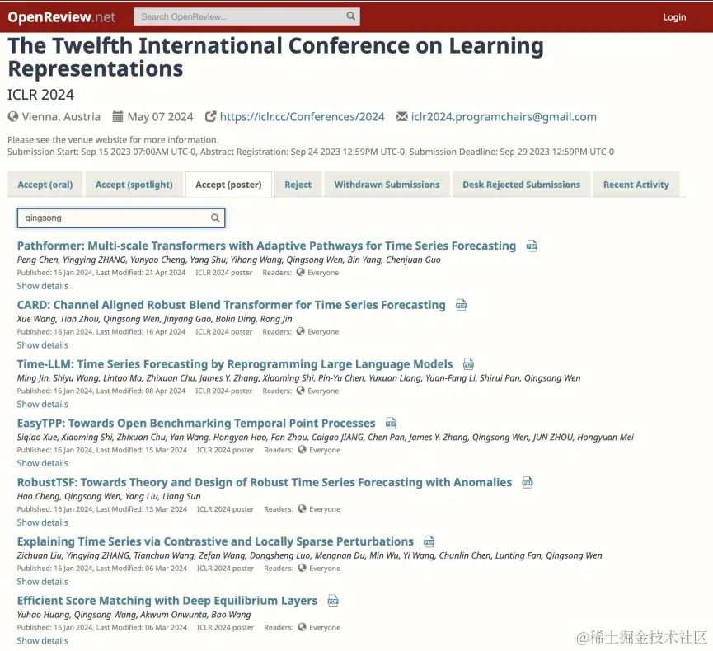Viewport: 713px width, 651px height.
Task: Click author Peng Chen in Pathformer
Action: 37,260
